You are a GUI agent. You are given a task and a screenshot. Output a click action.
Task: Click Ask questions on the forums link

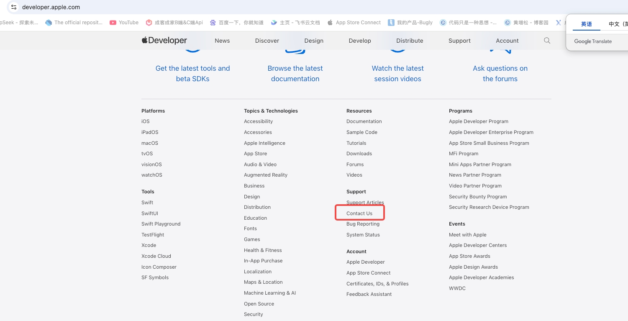(x=500, y=73)
